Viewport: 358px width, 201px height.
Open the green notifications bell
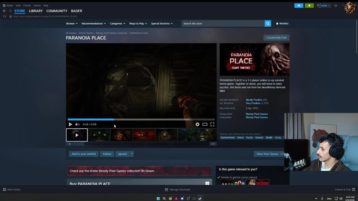coord(309,6)
